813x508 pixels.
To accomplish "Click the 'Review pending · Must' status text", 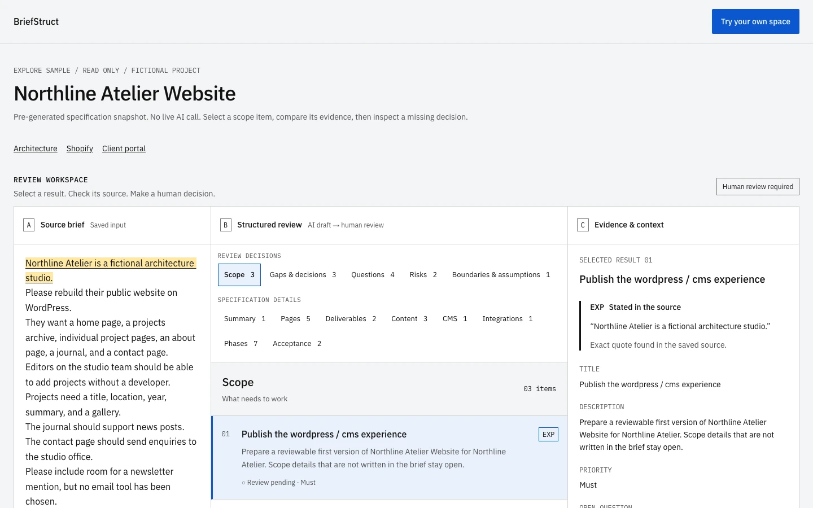I will click(278, 483).
